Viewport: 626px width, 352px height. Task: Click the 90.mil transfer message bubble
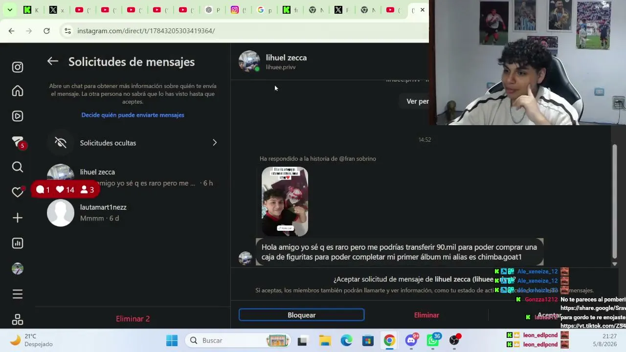point(400,252)
